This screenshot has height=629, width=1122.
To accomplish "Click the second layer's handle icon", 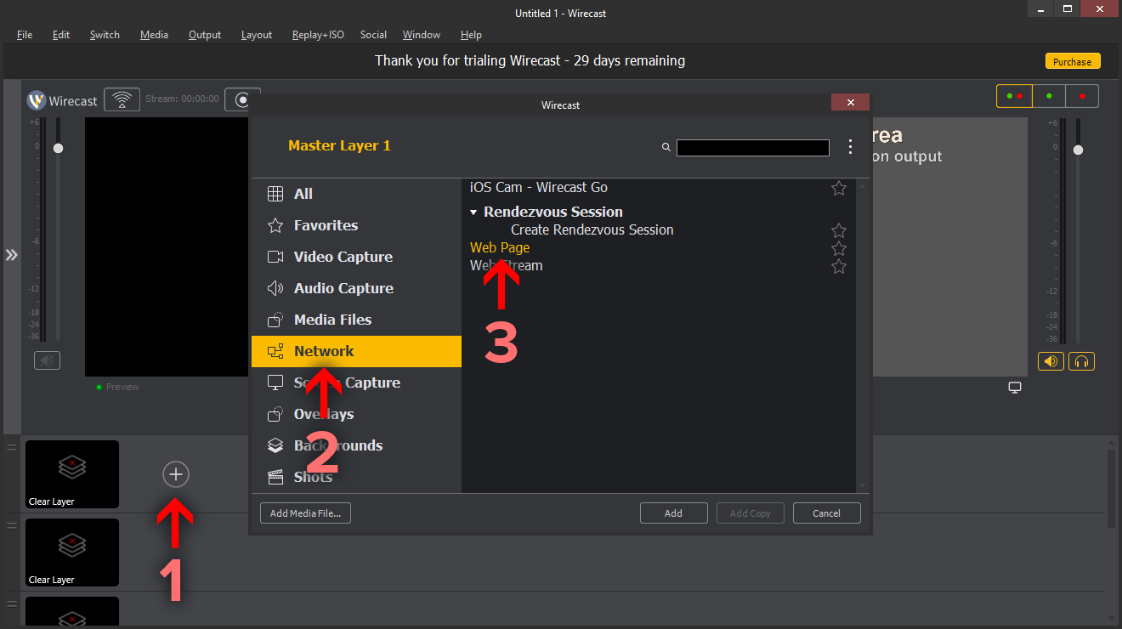I will pos(12,525).
